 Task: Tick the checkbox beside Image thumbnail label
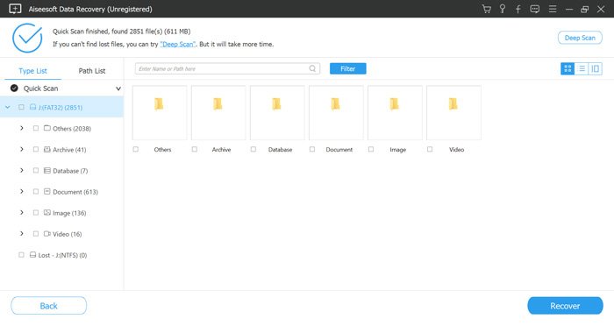point(371,149)
